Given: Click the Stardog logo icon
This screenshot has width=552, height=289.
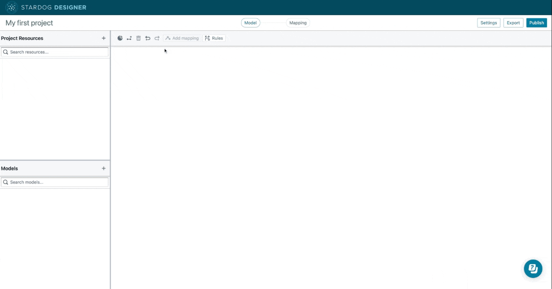Looking at the screenshot, I should 11,7.
